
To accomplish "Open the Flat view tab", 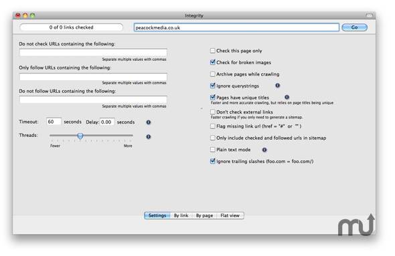I will [x=230, y=215].
